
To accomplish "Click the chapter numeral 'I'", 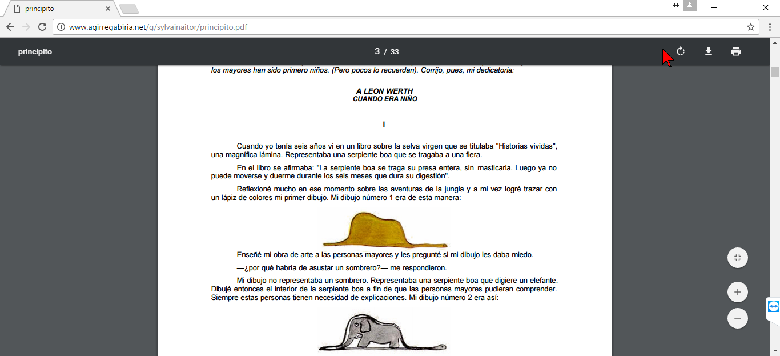I will (384, 124).
